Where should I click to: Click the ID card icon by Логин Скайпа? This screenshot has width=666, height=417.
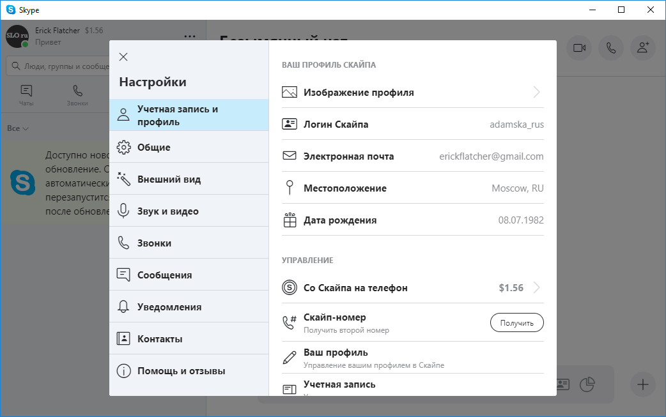click(290, 124)
